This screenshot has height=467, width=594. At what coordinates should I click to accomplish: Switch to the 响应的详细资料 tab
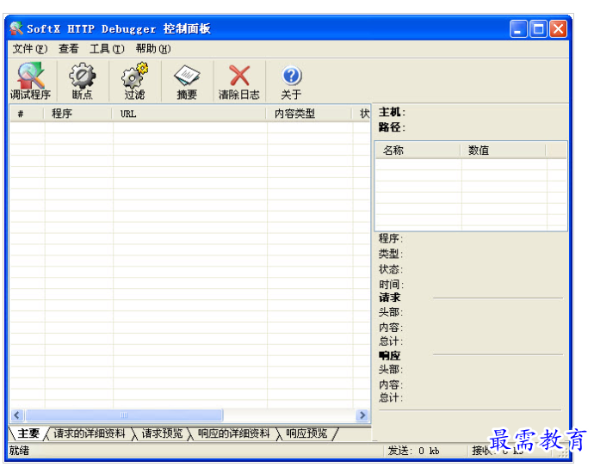[x=234, y=433]
